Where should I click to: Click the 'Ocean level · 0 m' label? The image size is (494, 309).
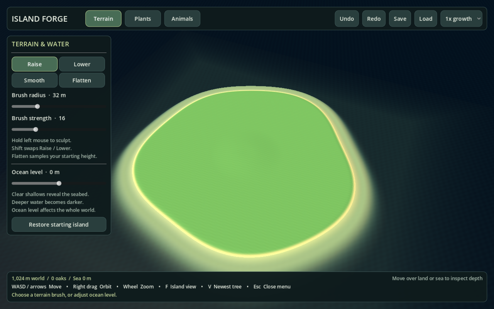point(36,172)
